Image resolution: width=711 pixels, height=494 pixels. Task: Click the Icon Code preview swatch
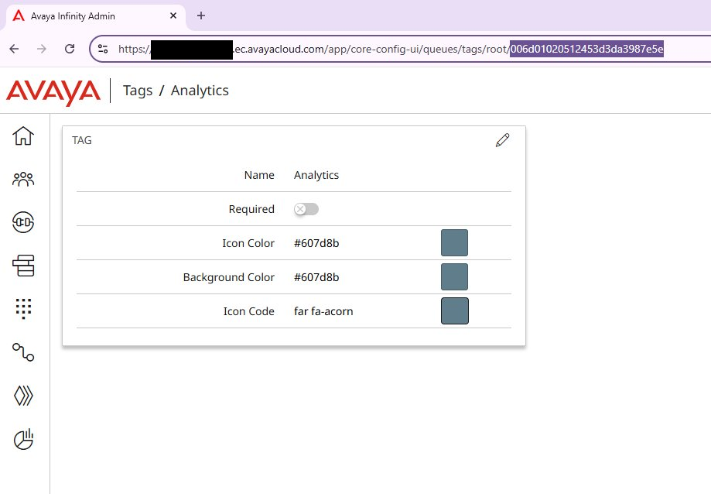(454, 310)
